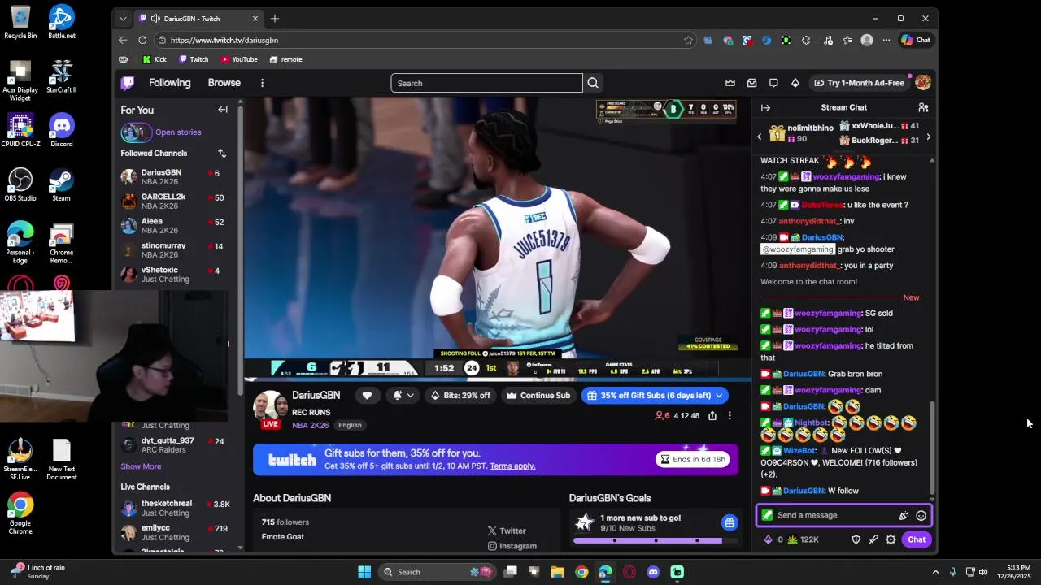Open browser extensions puzzle icon
Screen dimensions: 1041x585
[806, 40]
